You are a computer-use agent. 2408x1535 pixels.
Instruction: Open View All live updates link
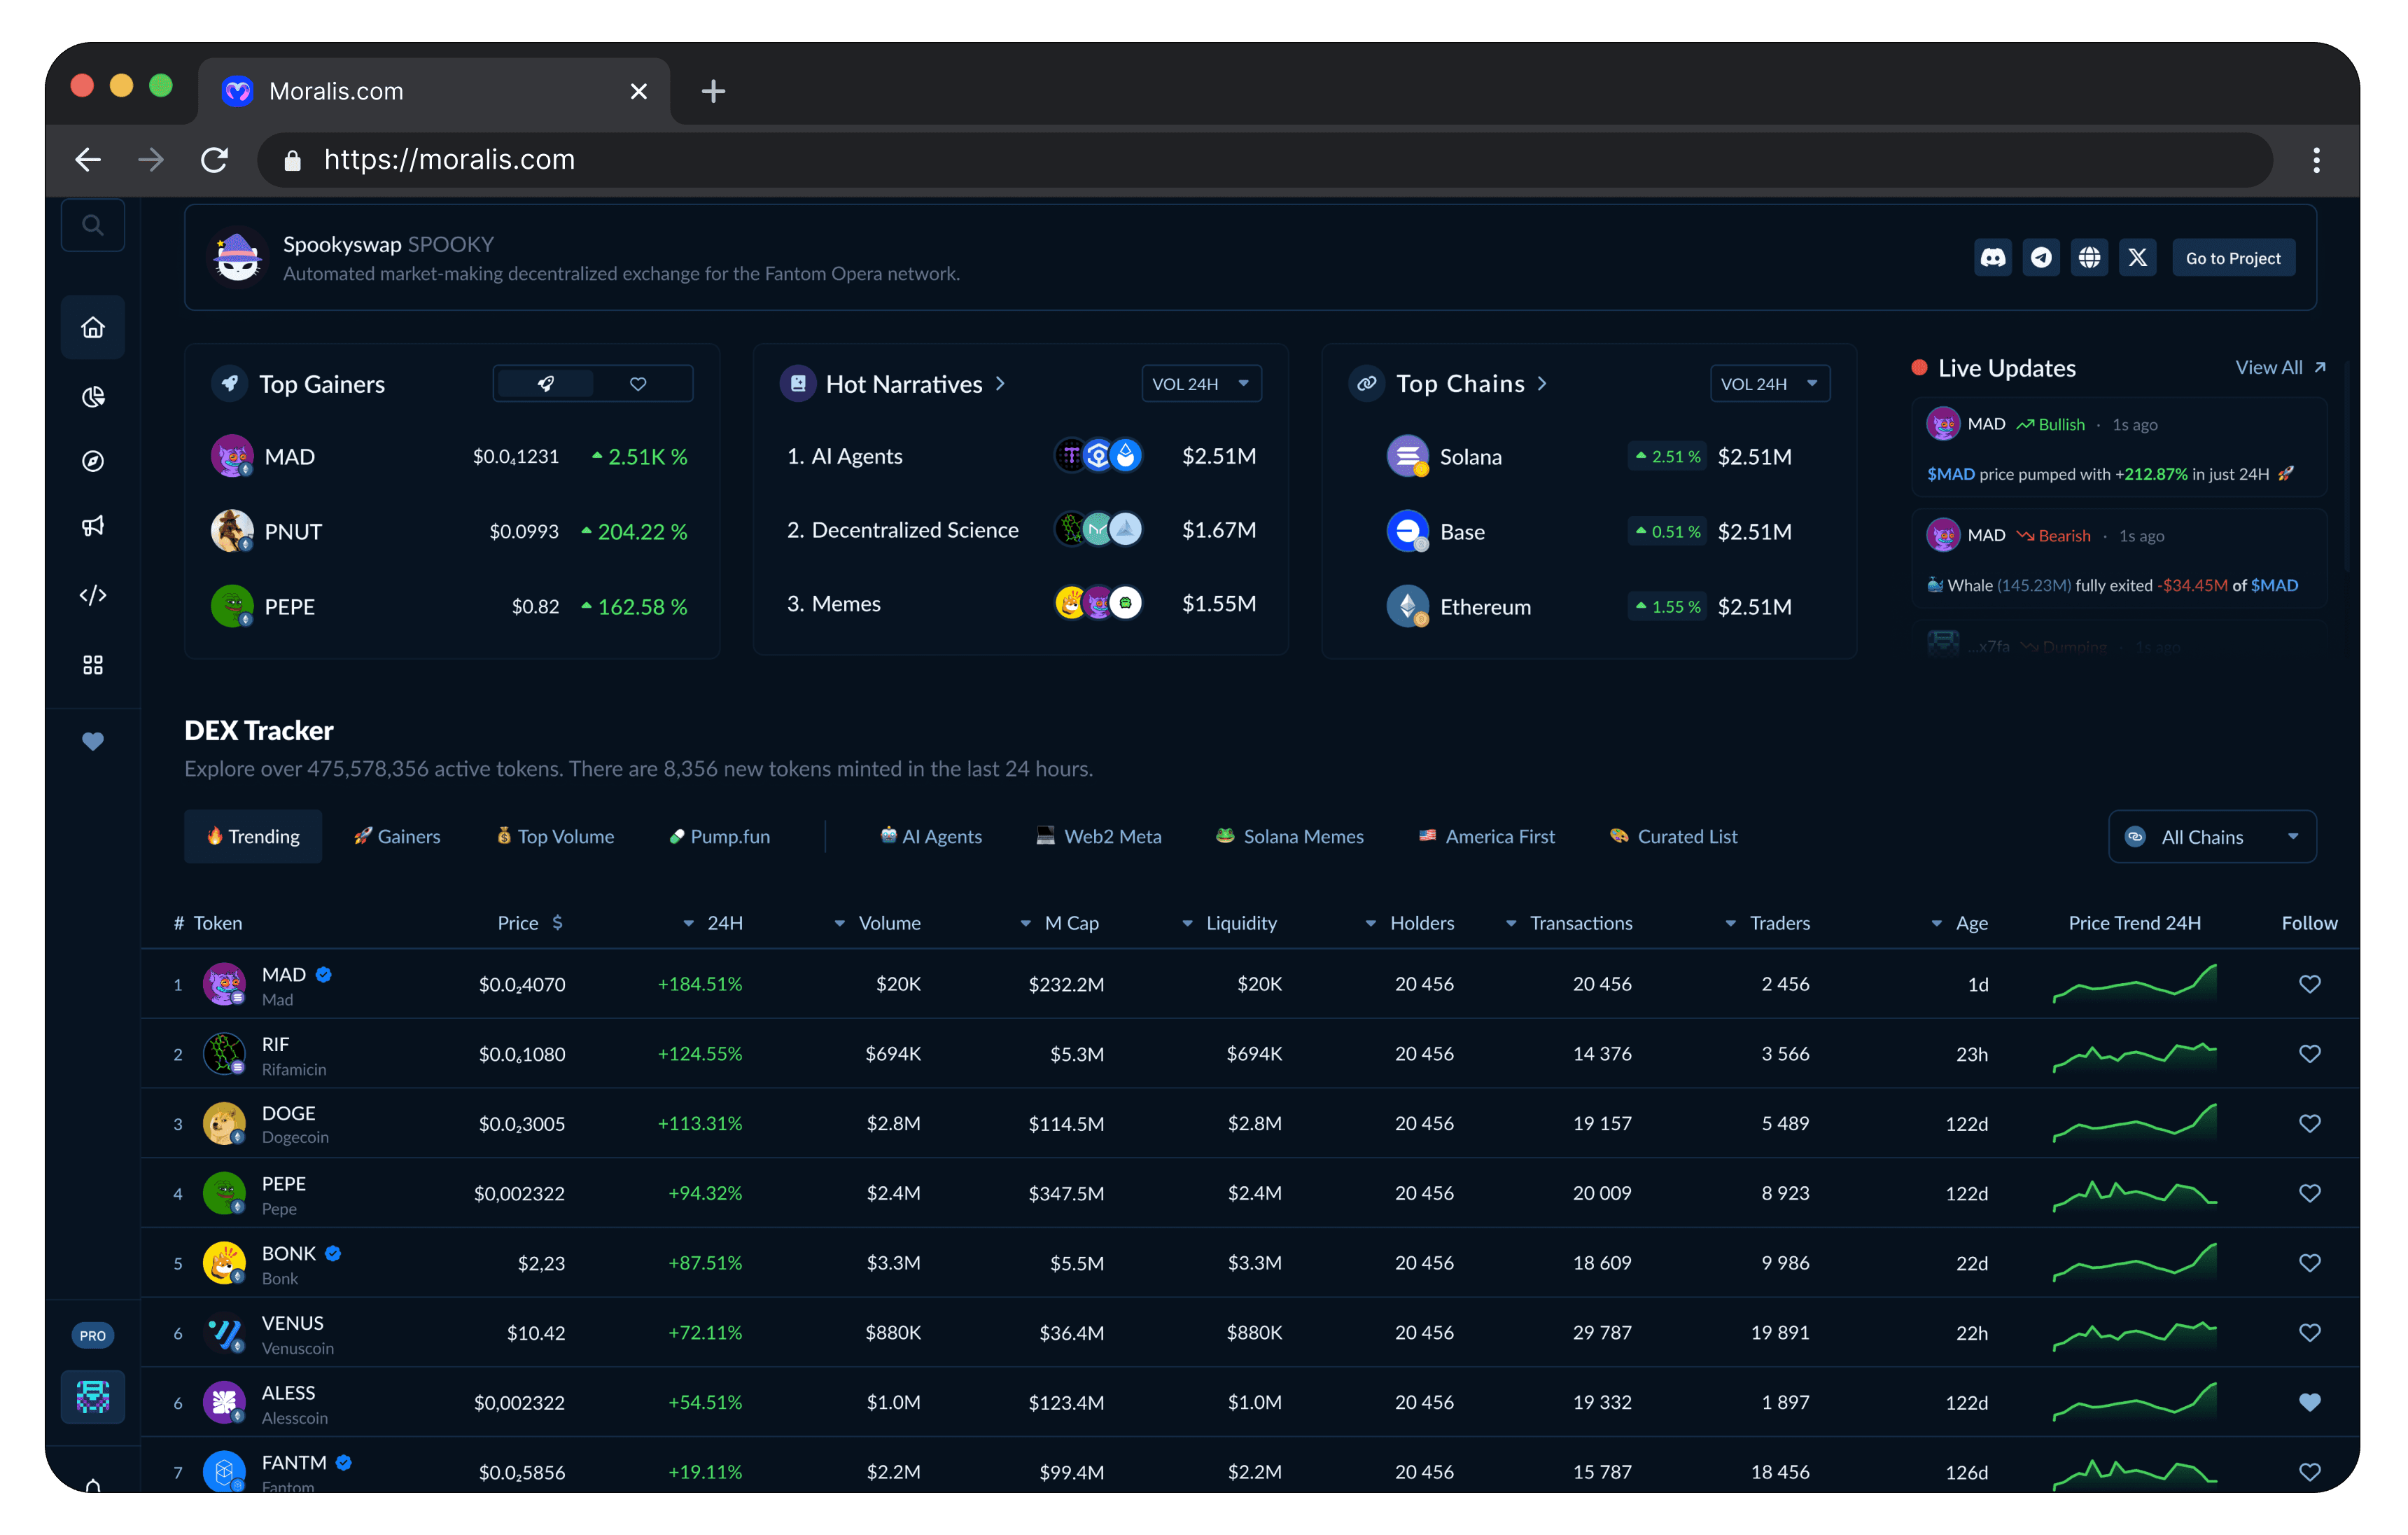click(2279, 367)
